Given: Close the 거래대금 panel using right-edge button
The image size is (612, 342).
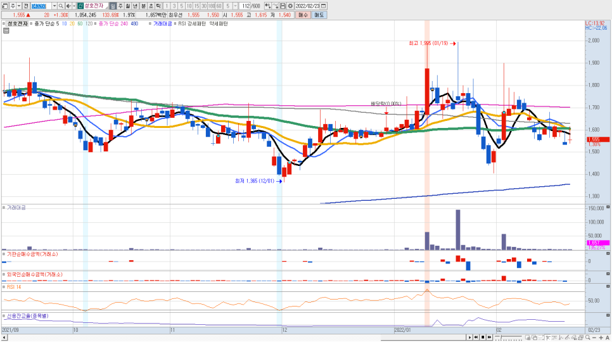Looking at the screenshot, I should click(x=608, y=208).
